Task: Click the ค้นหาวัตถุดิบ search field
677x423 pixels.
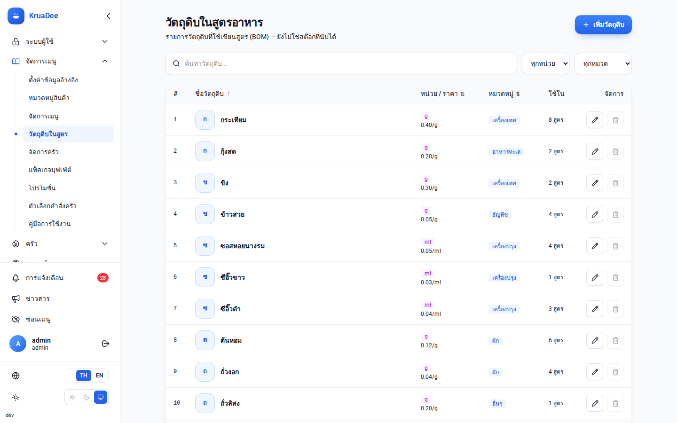Action: pos(341,63)
